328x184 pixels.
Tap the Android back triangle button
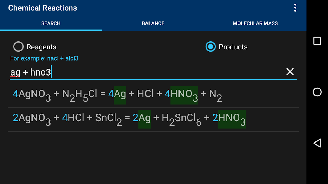pyautogui.click(x=317, y=143)
